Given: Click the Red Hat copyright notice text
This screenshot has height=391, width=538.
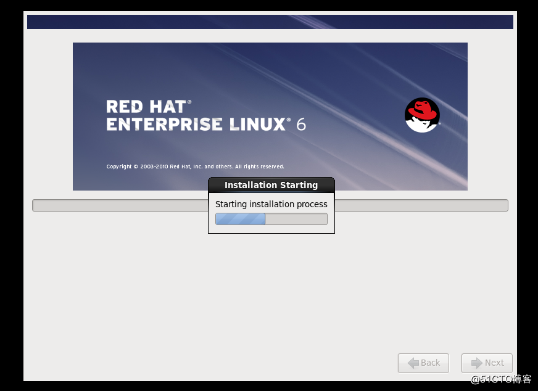Looking at the screenshot, I should click(x=195, y=167).
